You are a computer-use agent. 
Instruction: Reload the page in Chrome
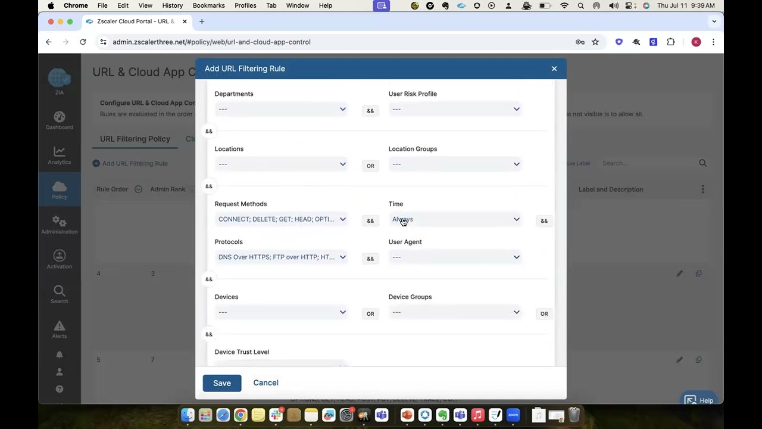(x=83, y=42)
